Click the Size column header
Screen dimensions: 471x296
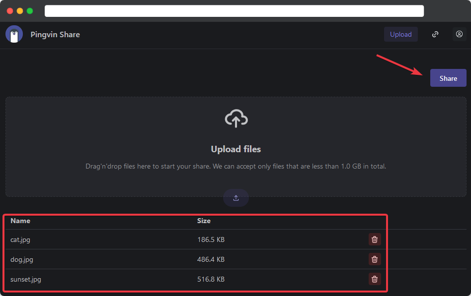204,221
